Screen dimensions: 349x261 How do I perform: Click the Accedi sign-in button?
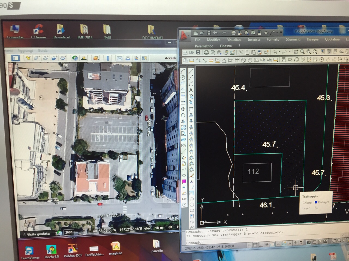click(x=170, y=58)
